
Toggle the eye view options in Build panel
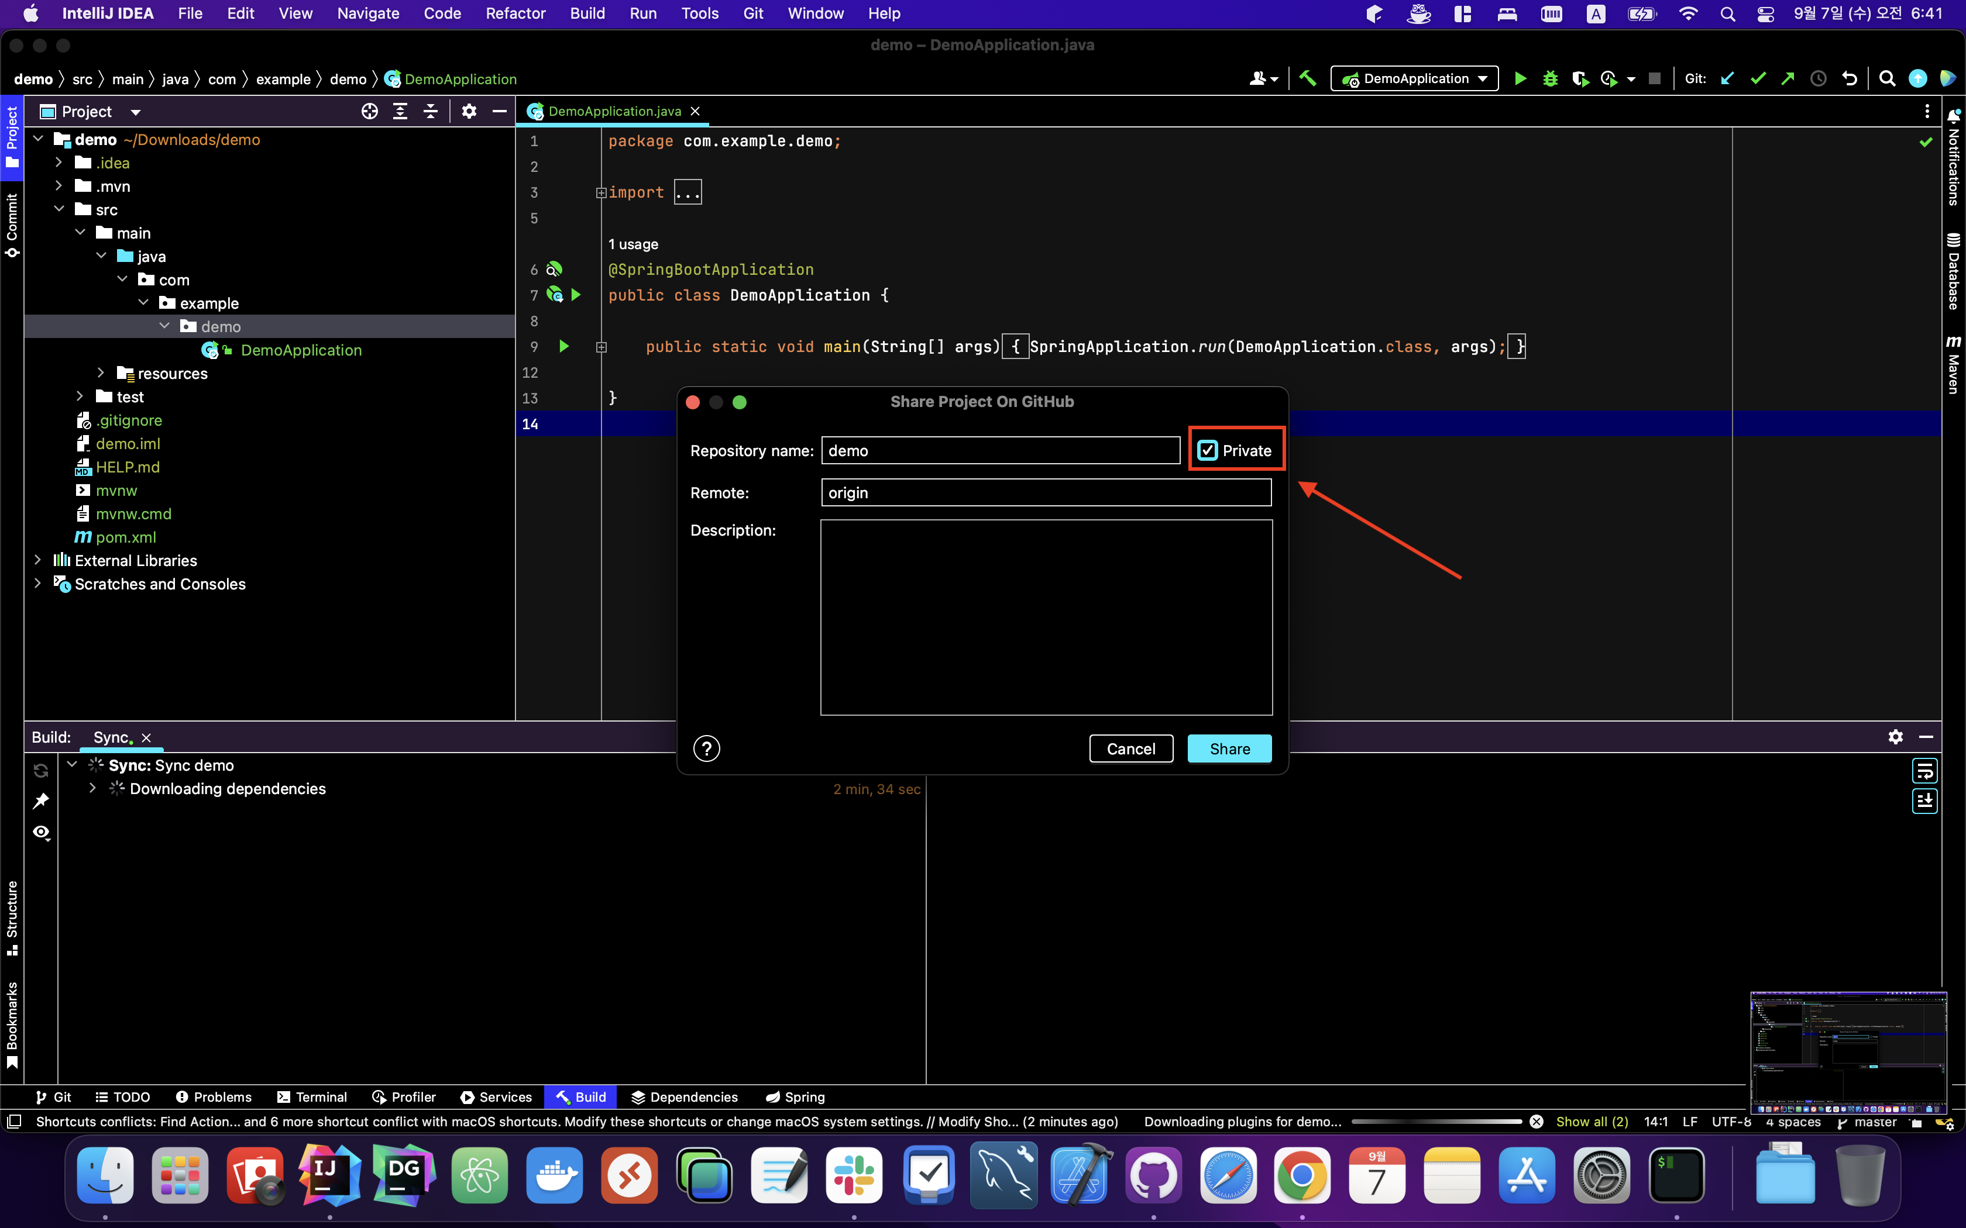point(42,832)
